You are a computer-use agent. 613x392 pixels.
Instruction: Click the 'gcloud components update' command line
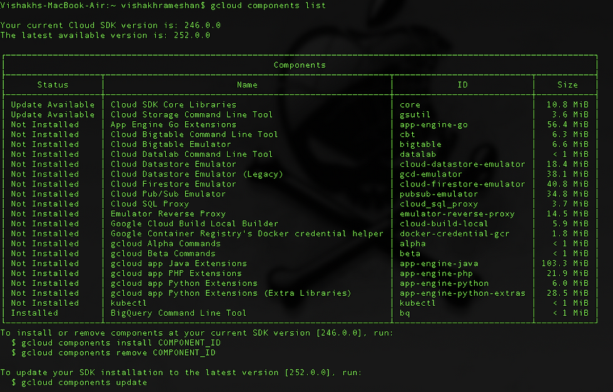[x=79, y=383]
